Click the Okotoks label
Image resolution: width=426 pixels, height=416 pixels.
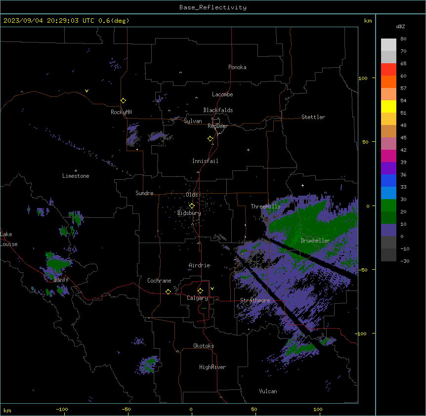click(x=204, y=346)
